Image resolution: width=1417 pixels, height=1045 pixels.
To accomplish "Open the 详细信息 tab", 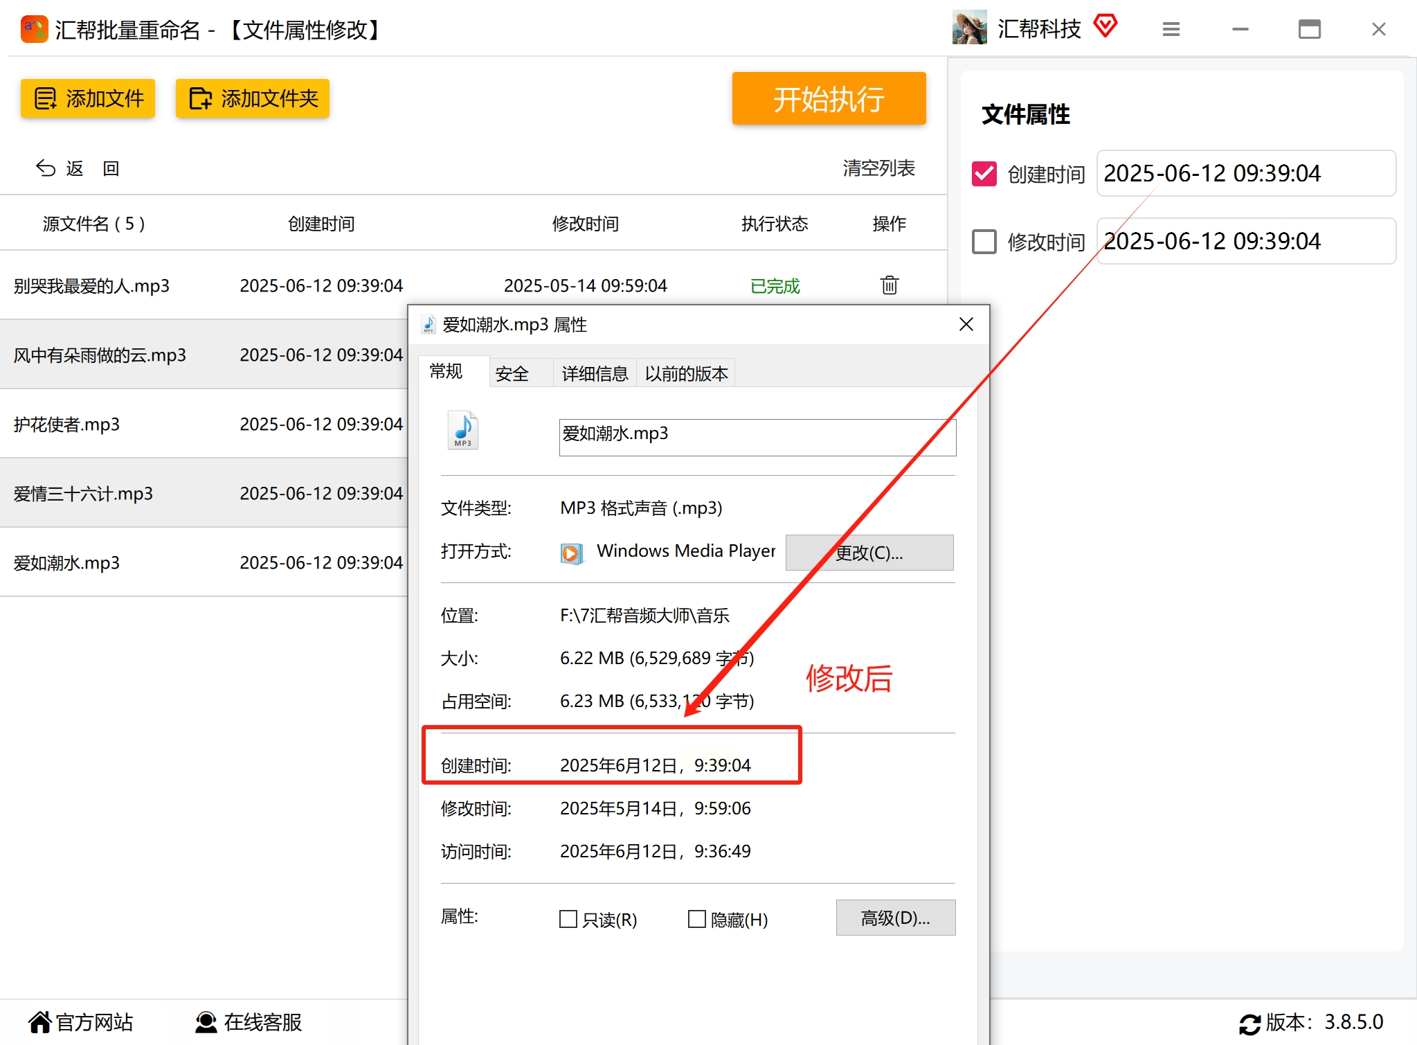I will (594, 374).
